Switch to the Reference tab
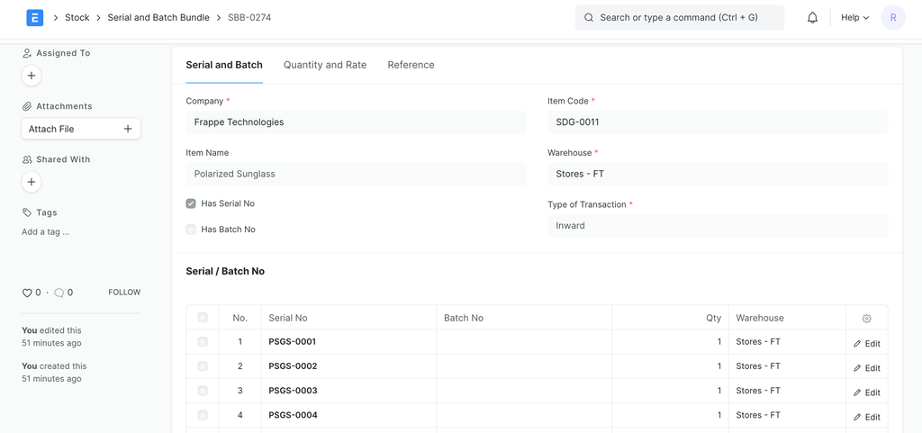Screen dimensions: 922x433 point(411,65)
